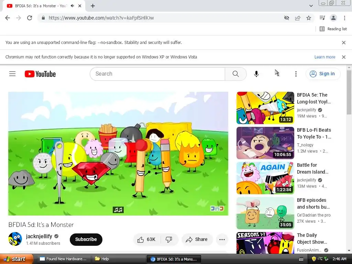352x264 pixels.
Task: Reload the current page
Action: [x=30, y=18]
